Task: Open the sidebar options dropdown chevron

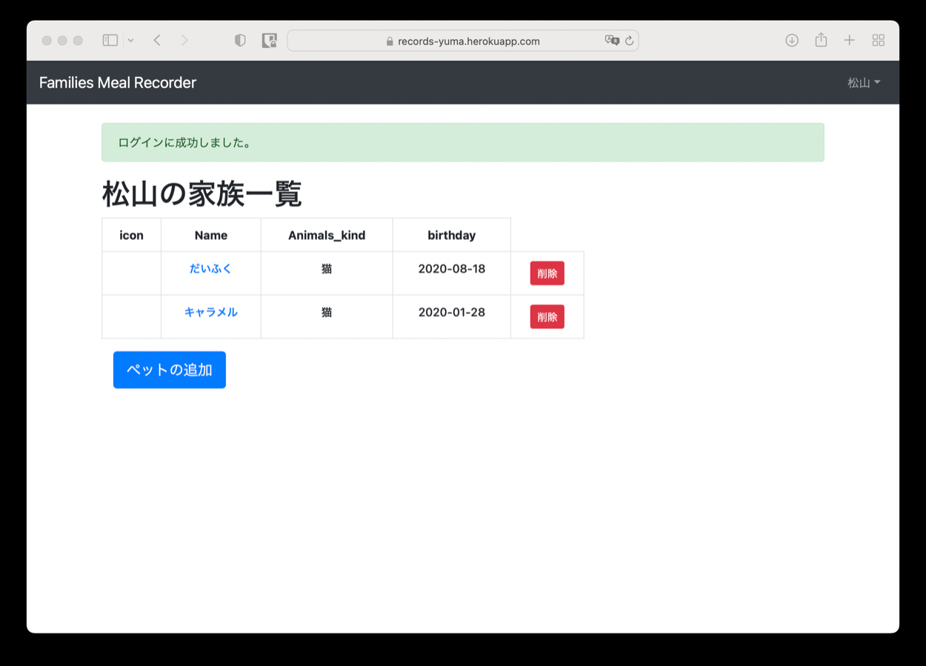Action: coord(130,41)
